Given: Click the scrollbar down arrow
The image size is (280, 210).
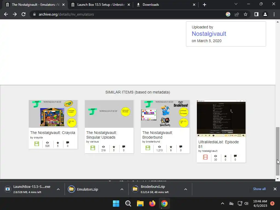Looking at the screenshot, I should tap(278, 179).
